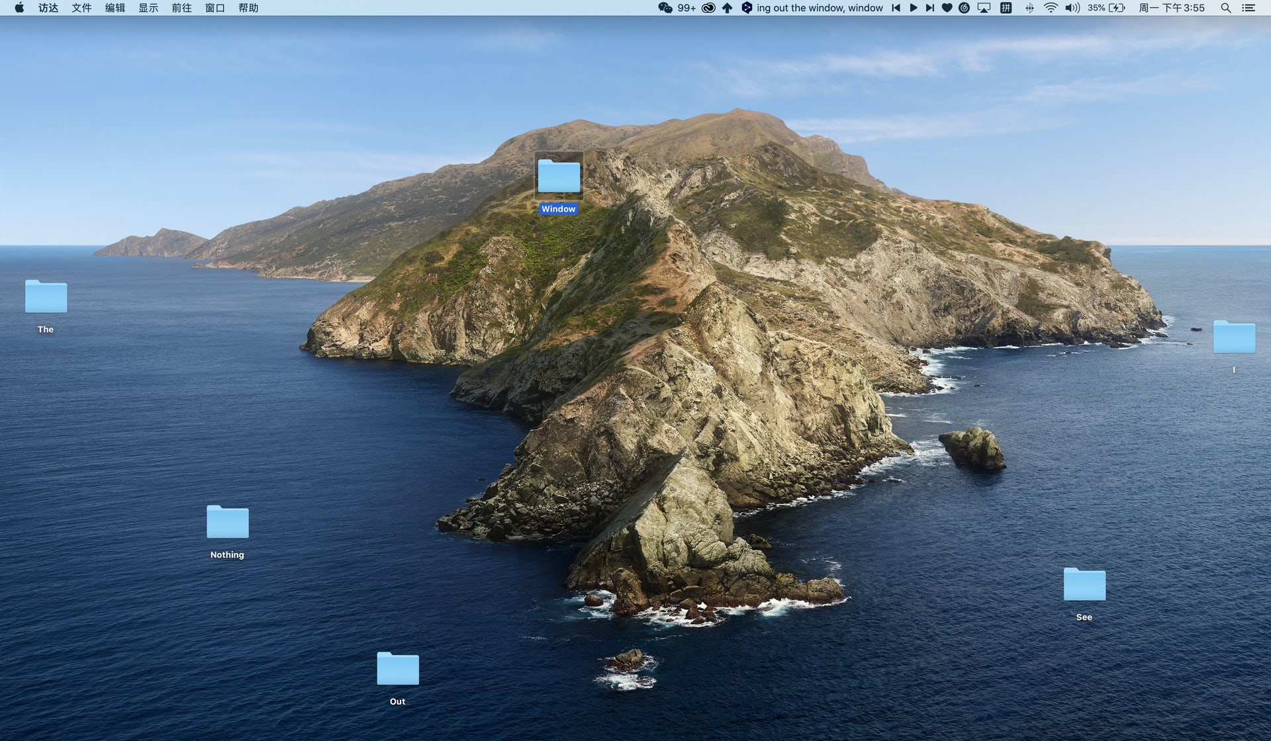The width and height of the screenshot is (1271, 741).
Task: Open the Apple menu
Action: tap(19, 8)
